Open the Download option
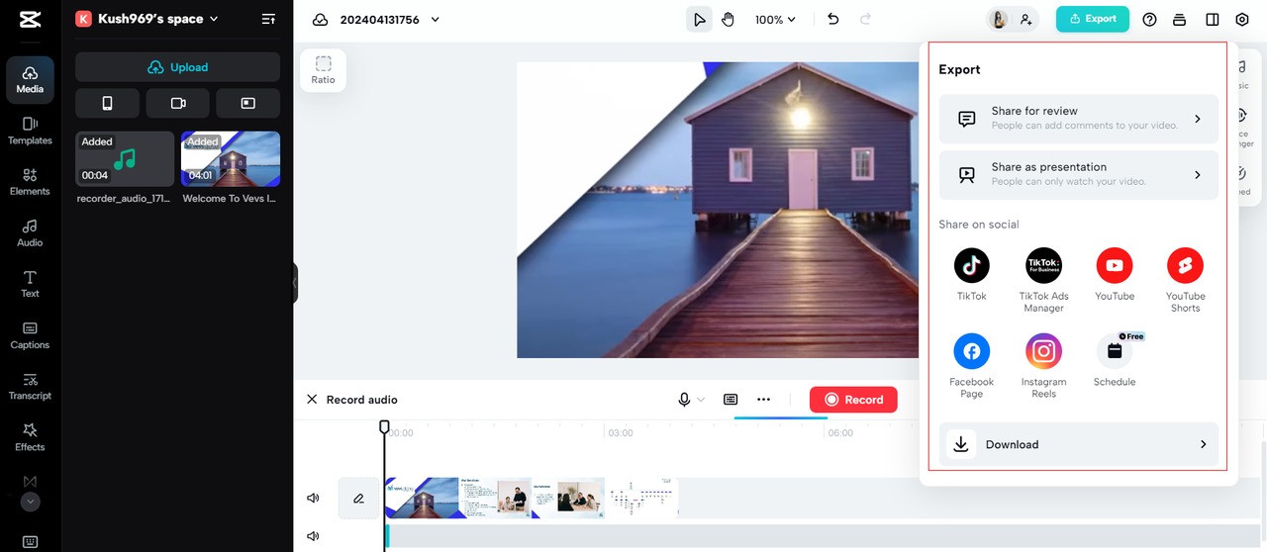Image resolution: width=1267 pixels, height=552 pixels. 1079,444
